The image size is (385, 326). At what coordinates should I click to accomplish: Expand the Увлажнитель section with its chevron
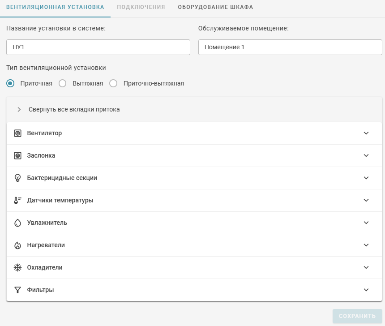tap(366, 223)
